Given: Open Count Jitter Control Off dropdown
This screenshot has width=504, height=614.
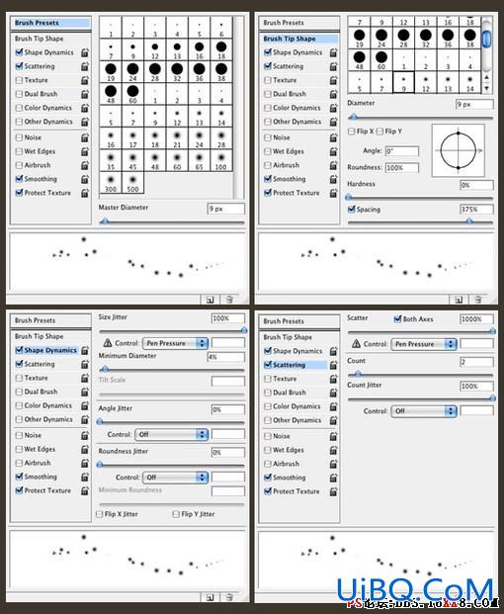Looking at the screenshot, I should (423, 411).
